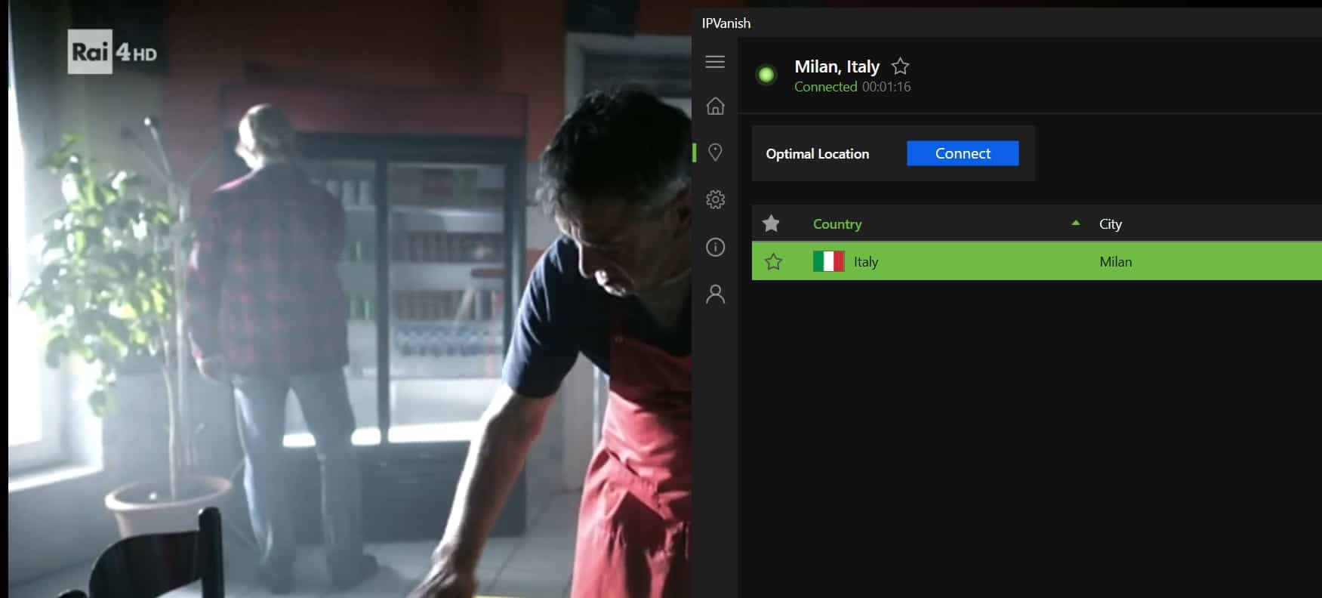This screenshot has width=1322, height=598.
Task: Click the Connected timer status text
Action: (x=852, y=87)
